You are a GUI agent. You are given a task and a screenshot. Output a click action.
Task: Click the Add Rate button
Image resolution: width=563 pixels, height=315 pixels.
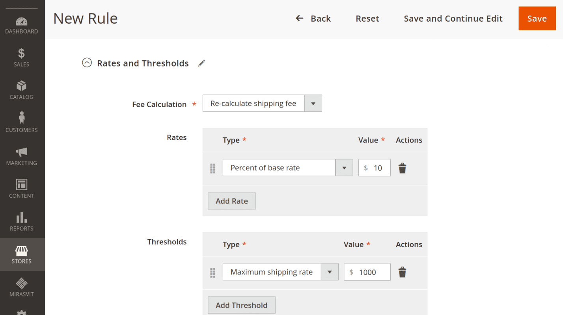pos(232,201)
